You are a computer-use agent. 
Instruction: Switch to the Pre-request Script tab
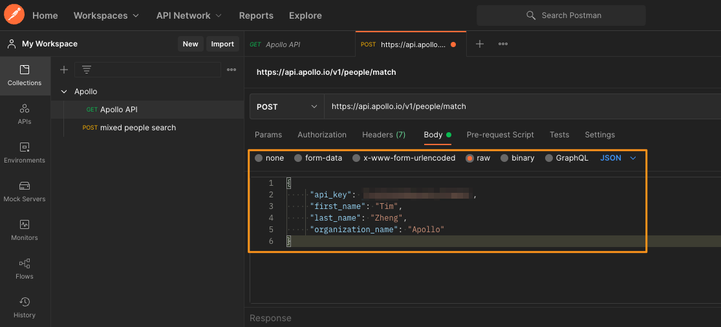[500, 135]
